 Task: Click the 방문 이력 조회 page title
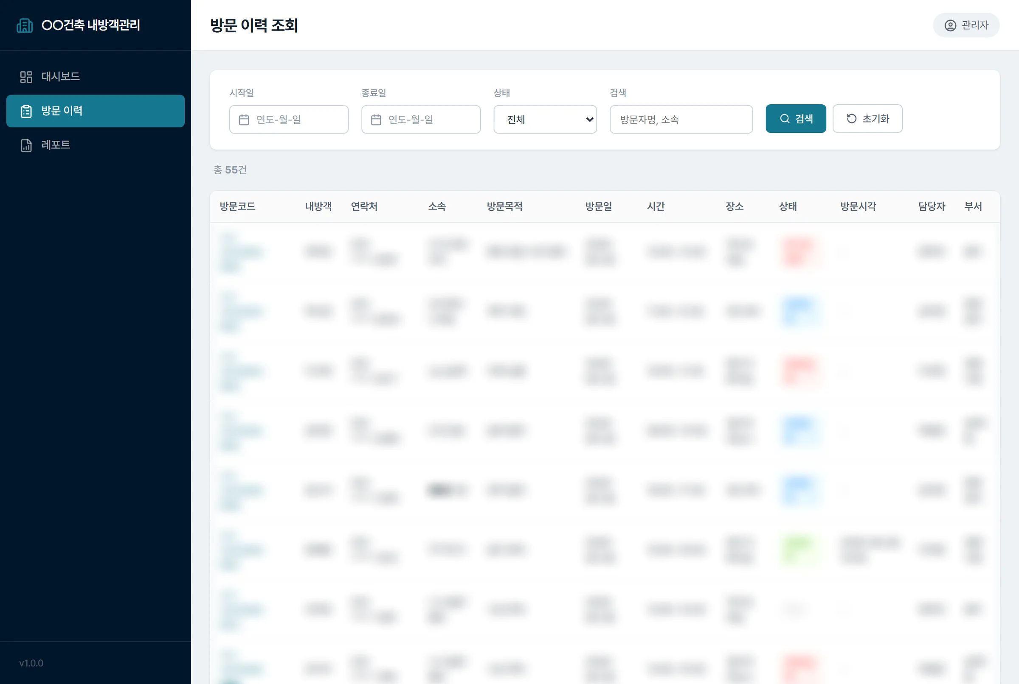coord(254,25)
